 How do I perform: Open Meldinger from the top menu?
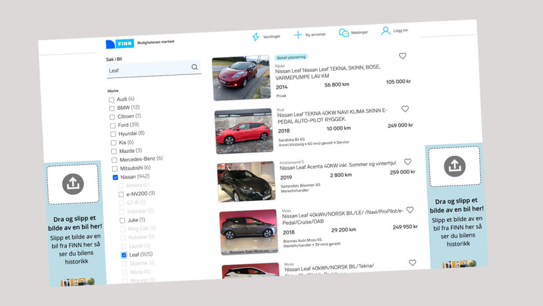point(359,32)
